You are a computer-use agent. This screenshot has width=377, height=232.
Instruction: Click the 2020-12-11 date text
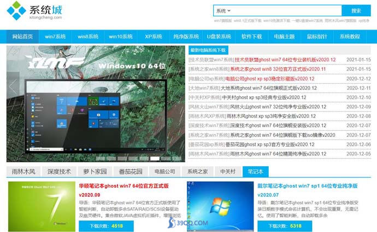(x=359, y=88)
